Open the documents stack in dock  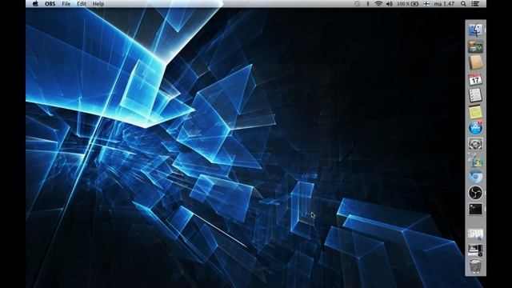[x=475, y=234]
